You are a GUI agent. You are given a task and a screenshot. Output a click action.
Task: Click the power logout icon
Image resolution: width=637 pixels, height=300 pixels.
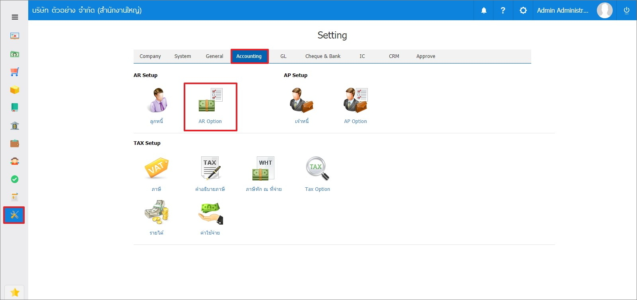[627, 10]
